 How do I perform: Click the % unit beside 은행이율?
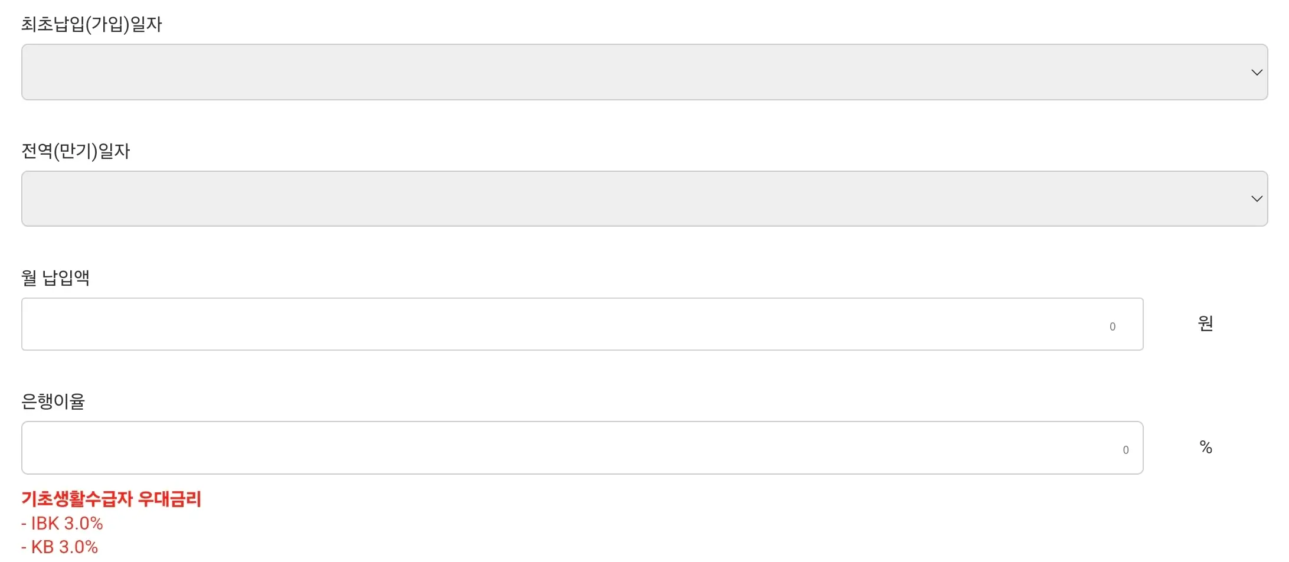[x=1205, y=447]
